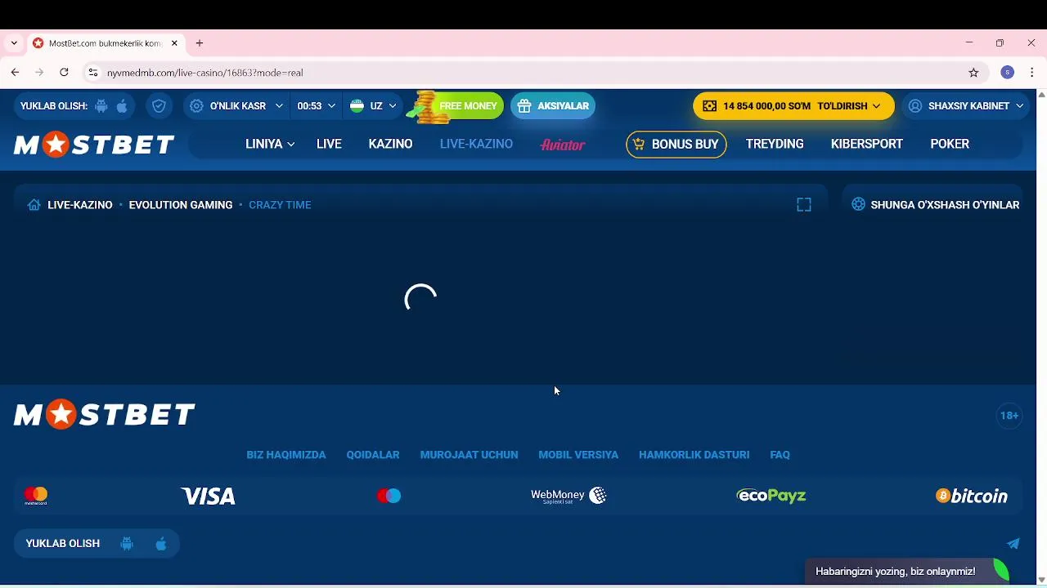This screenshot has height=588, width=1047.
Task: Open the KIBERSPORT section
Action: 867,144
